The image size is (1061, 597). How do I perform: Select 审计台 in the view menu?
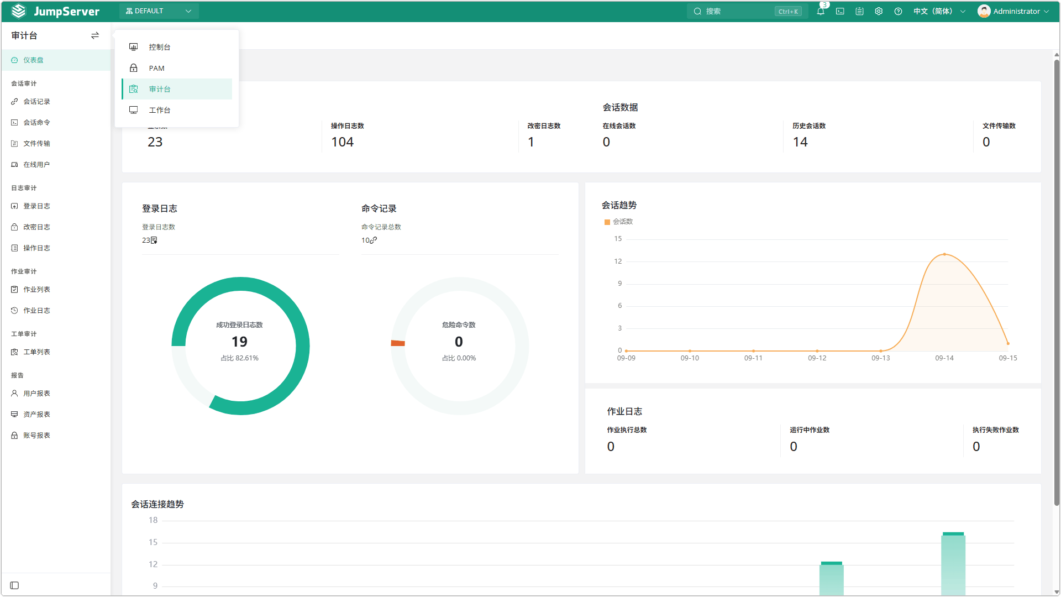click(x=177, y=89)
